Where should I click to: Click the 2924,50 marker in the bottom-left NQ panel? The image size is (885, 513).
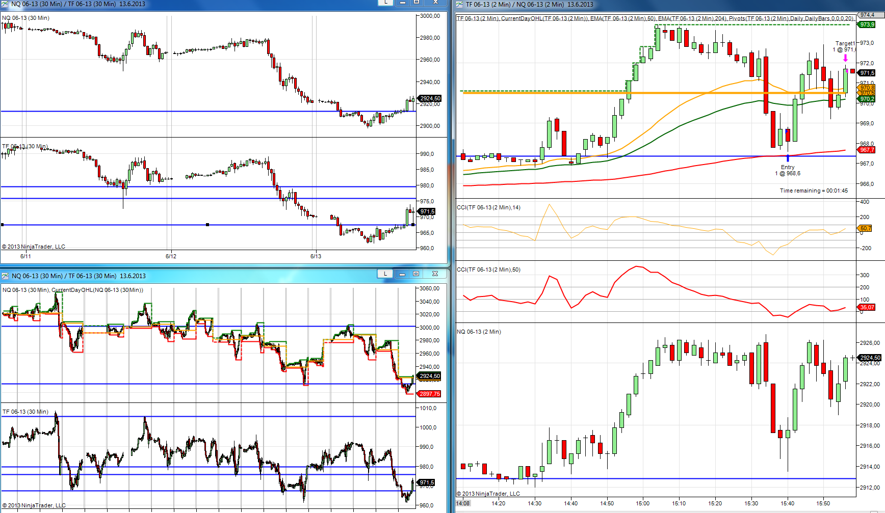coord(429,376)
